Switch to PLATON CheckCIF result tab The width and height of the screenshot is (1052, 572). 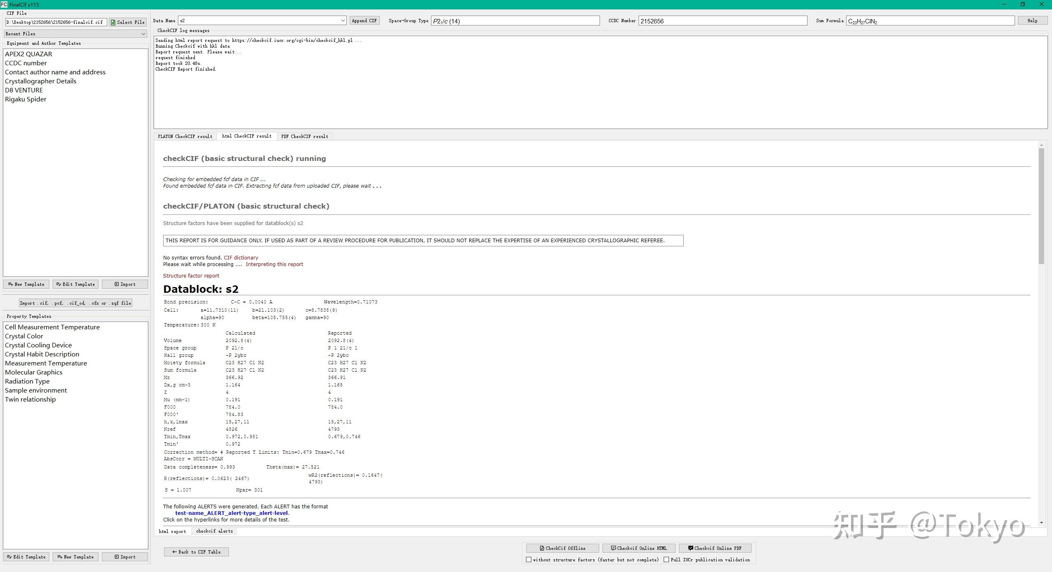coord(185,136)
